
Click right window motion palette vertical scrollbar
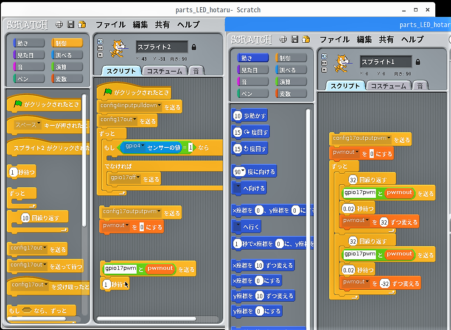pyautogui.click(x=308, y=218)
